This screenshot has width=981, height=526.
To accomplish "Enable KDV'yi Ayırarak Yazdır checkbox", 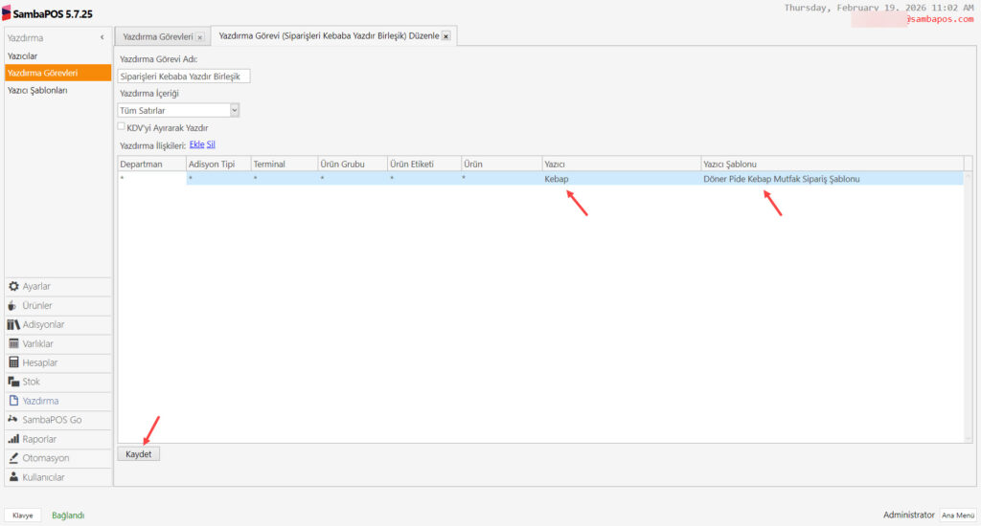I will point(122,126).
